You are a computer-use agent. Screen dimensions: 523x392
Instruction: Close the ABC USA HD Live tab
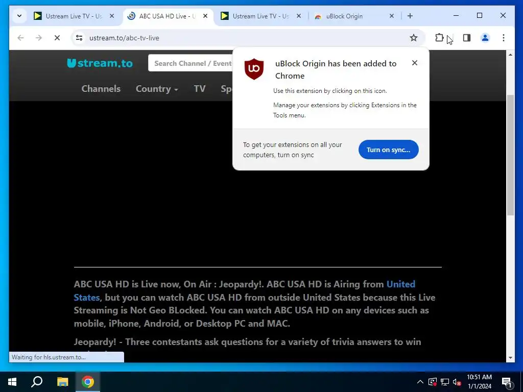205,16
